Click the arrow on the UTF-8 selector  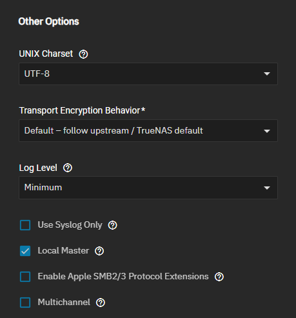click(267, 74)
